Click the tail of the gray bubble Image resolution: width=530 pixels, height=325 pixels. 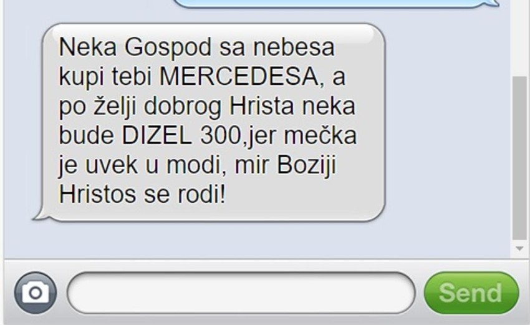point(40,213)
